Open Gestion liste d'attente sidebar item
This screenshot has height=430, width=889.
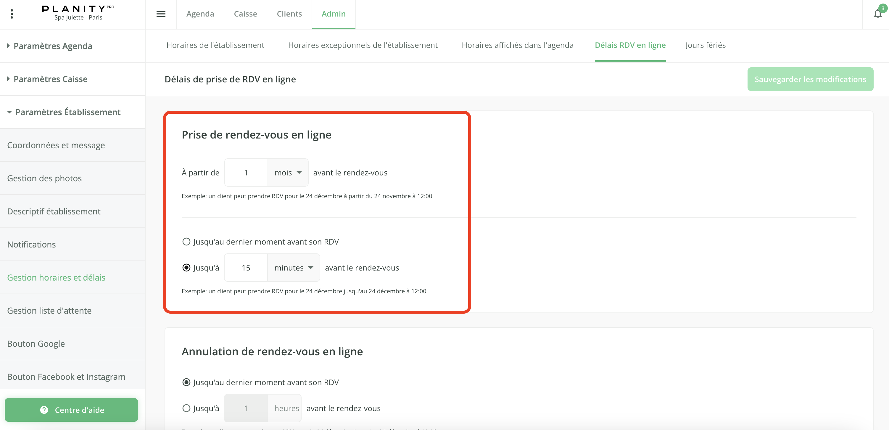pos(49,310)
